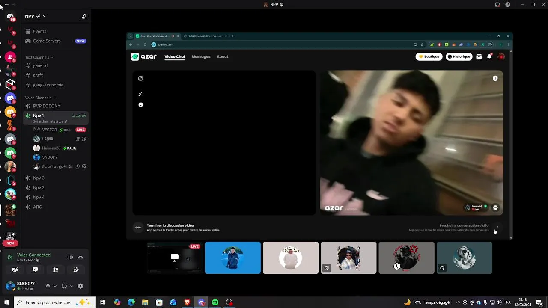Collapse the Text Channels category
548x308 pixels.
pyautogui.click(x=39, y=57)
